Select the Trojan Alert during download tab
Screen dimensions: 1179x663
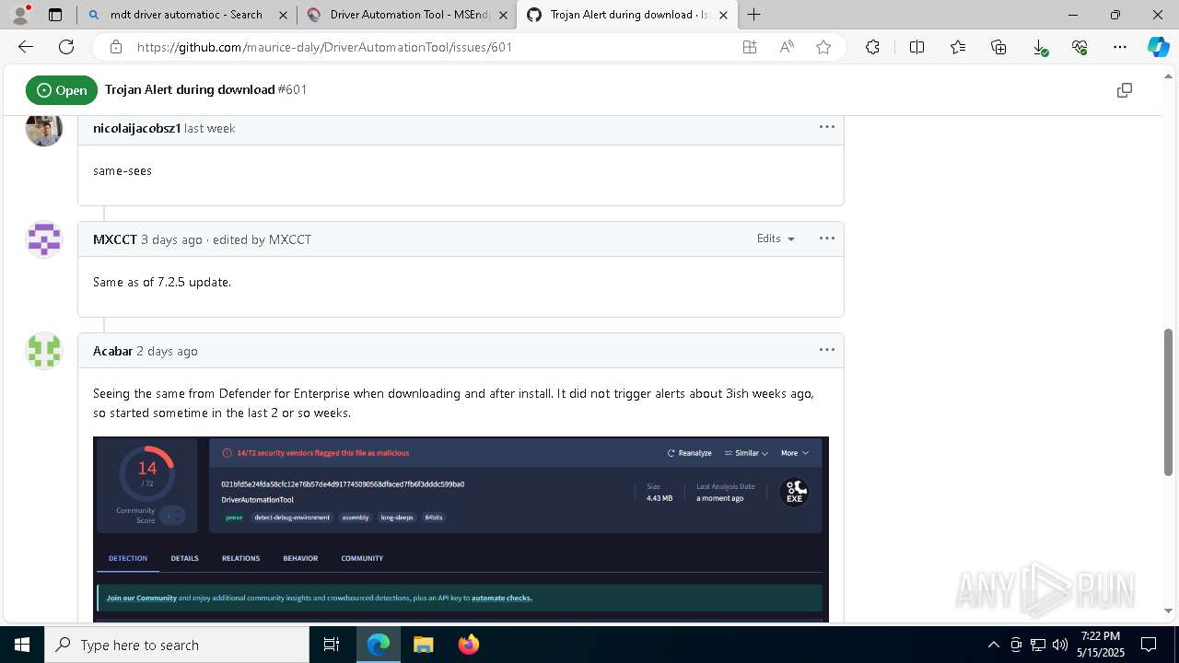[628, 15]
